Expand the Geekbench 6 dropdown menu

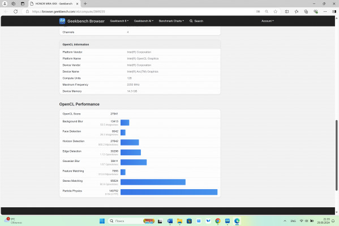tap(119, 21)
